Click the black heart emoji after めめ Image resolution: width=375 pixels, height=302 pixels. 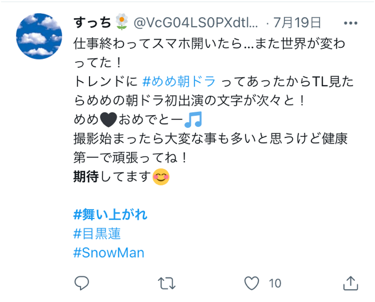pos(108,120)
